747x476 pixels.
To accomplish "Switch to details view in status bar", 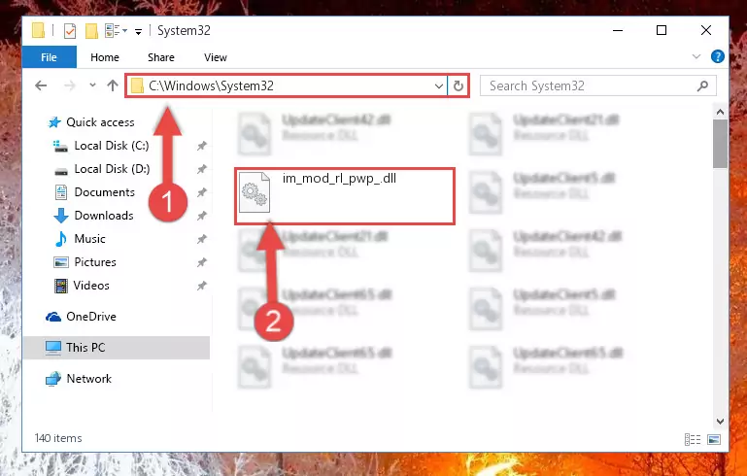I will point(693,439).
